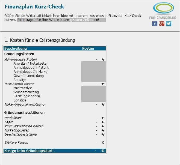Click the 'Businessplan Kosten' row label

point(19,84)
